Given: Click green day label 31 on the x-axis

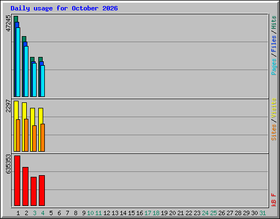Looking at the screenshot, I should point(262,213).
